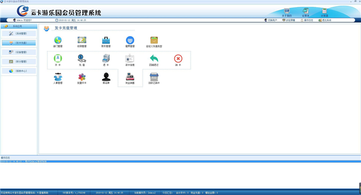The height and width of the screenshot is (195, 361).
Task: Click the green back arrow icon
Action: point(154,58)
